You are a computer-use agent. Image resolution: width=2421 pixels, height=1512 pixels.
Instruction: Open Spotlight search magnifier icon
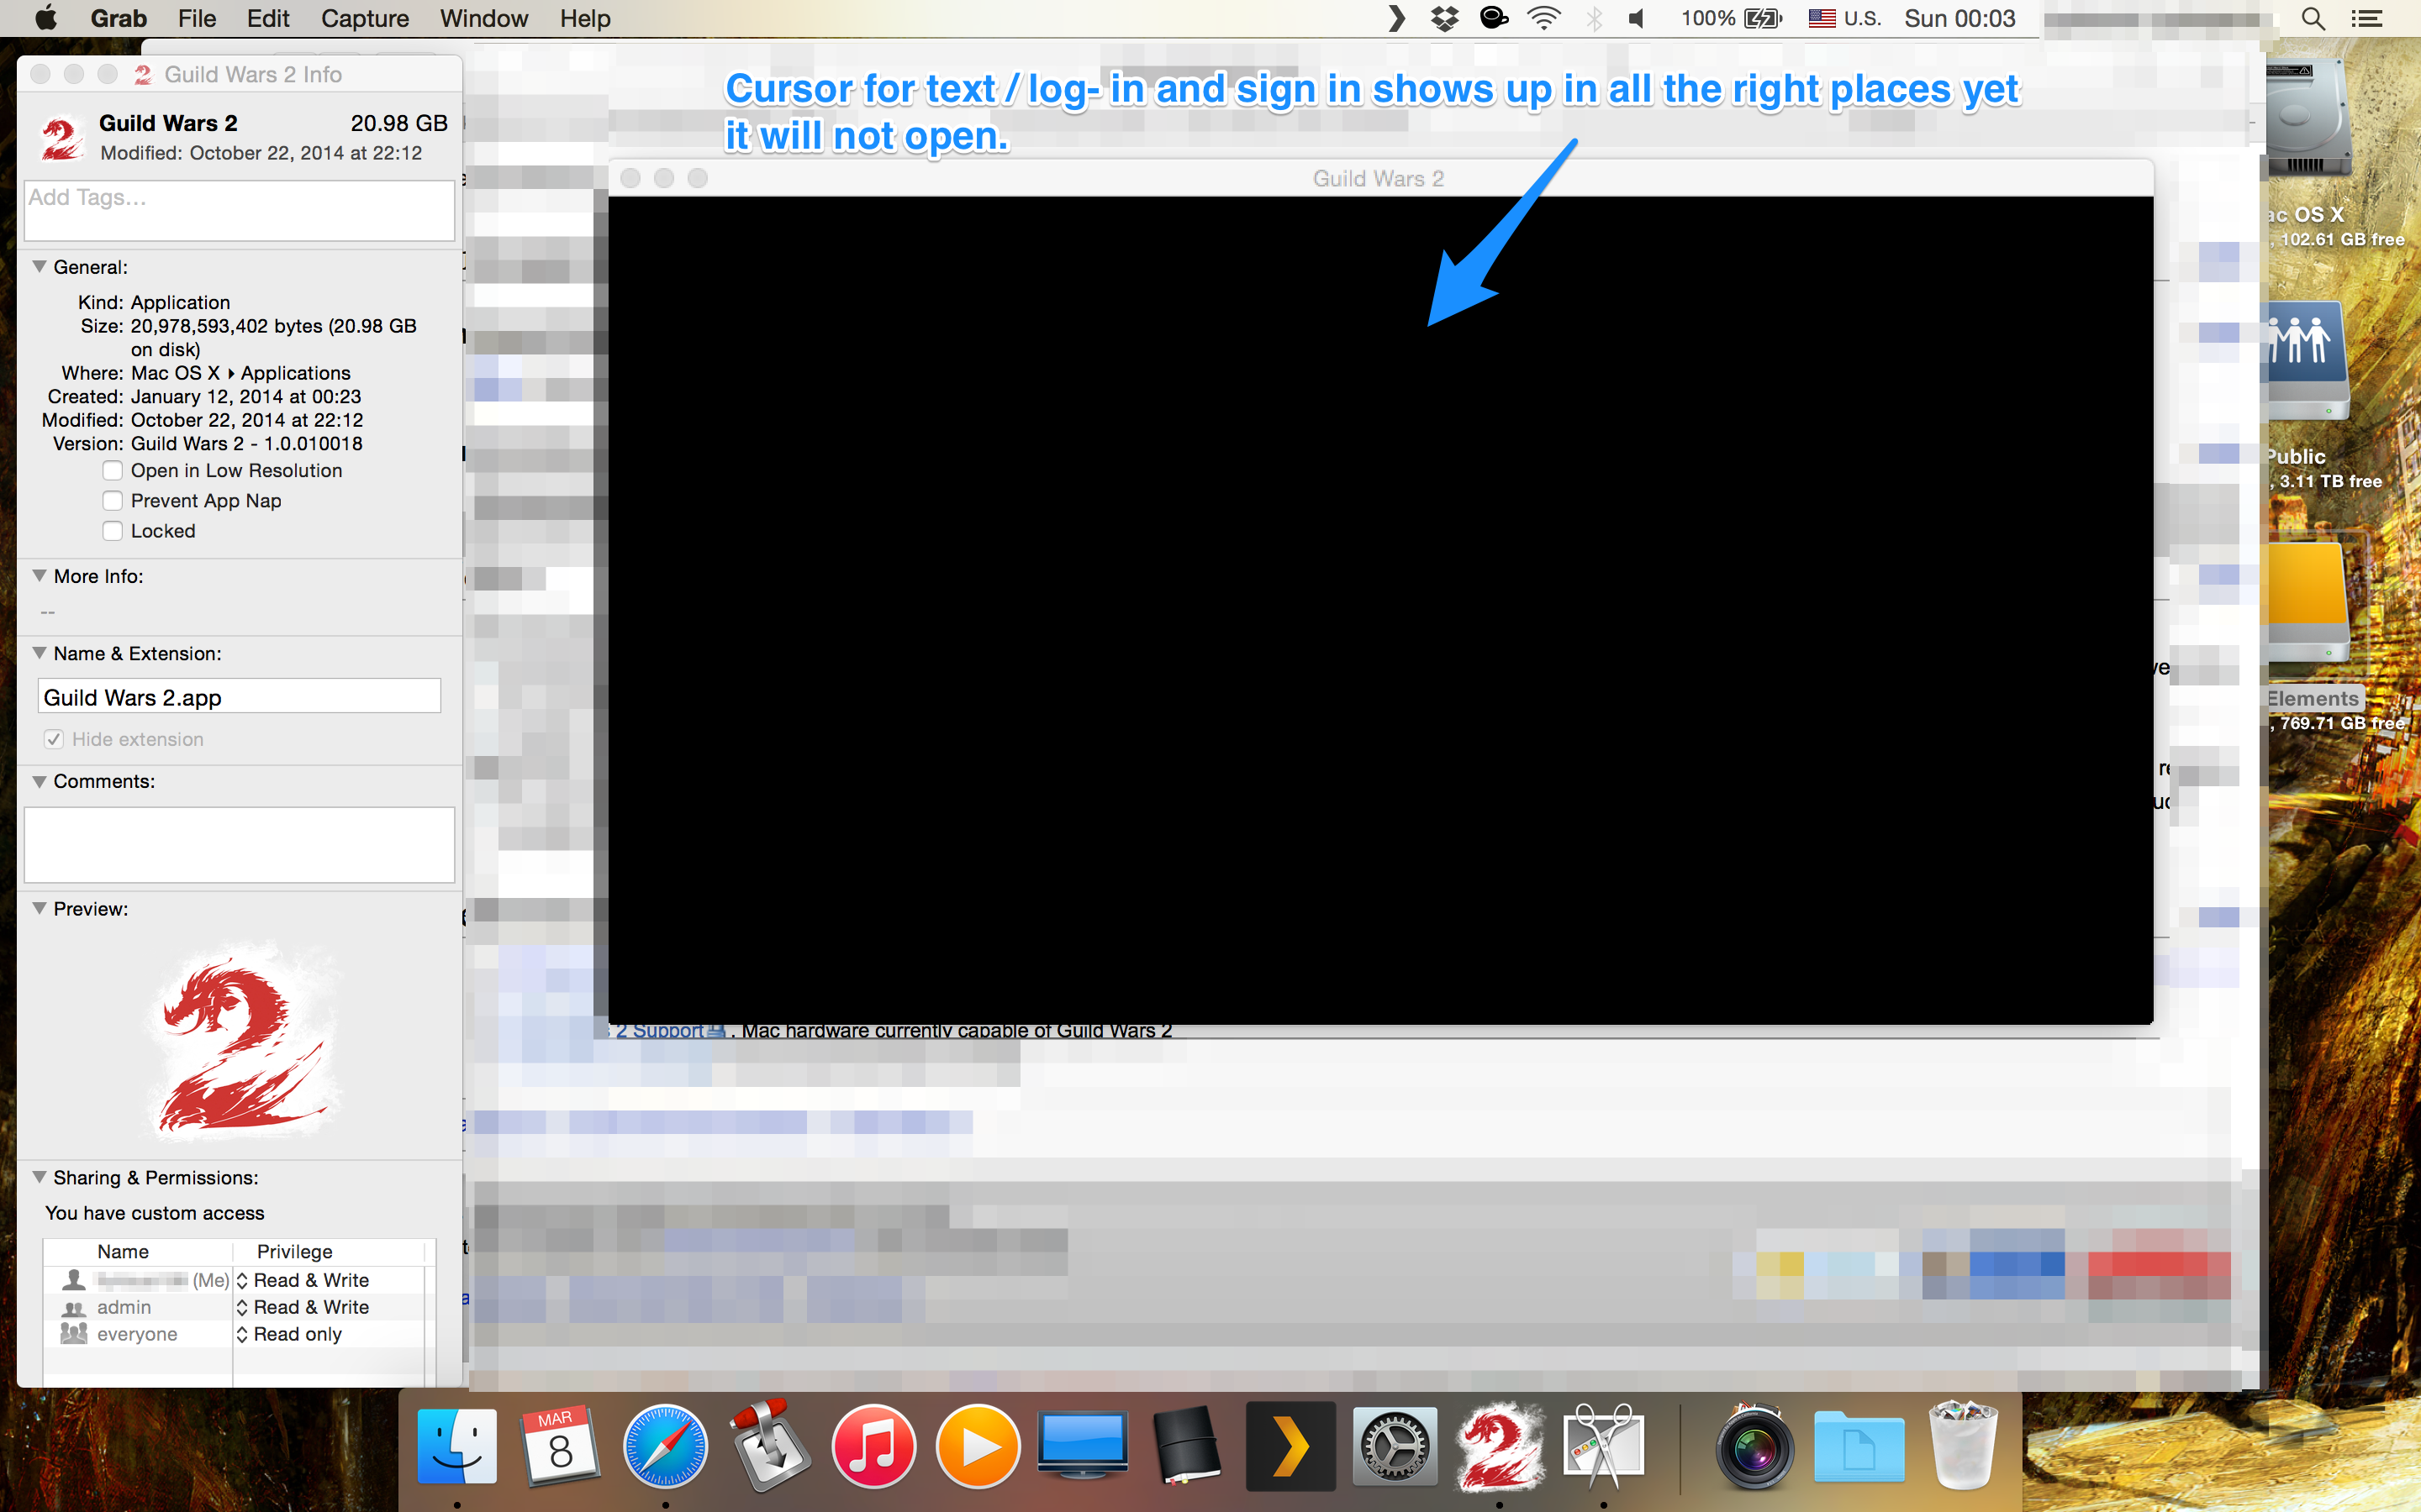[2312, 19]
